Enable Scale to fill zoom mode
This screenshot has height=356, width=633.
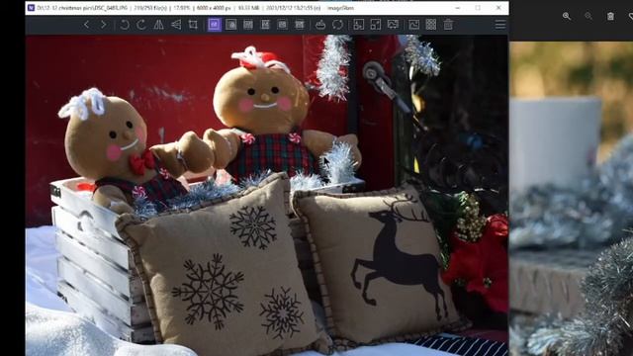pos(300,25)
